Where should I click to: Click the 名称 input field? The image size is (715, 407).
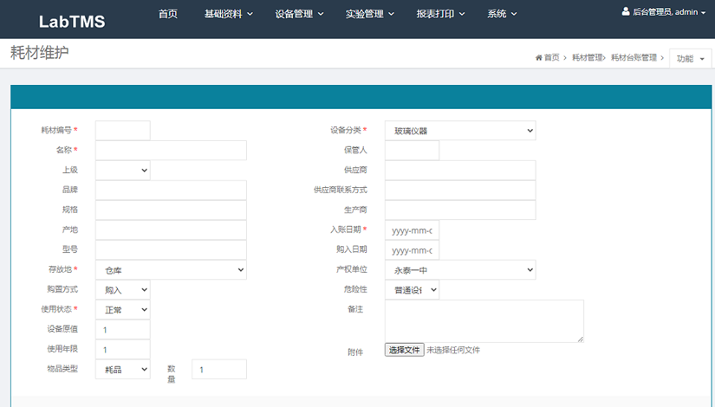pos(171,151)
